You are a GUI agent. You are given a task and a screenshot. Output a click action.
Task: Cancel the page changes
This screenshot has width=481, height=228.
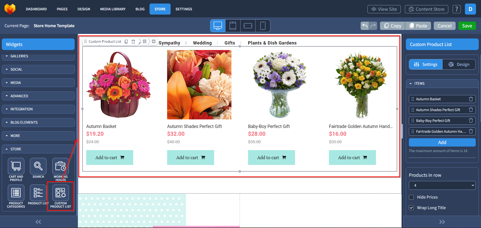pyautogui.click(x=445, y=26)
